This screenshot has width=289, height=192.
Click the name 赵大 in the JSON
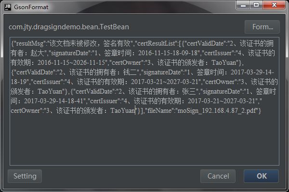pyautogui.click(x=37, y=53)
